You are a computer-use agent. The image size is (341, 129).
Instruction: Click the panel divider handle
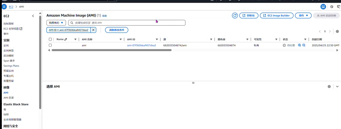(193, 83)
